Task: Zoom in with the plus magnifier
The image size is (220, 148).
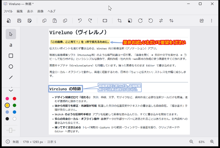Action: pyautogui.click(x=212, y=142)
